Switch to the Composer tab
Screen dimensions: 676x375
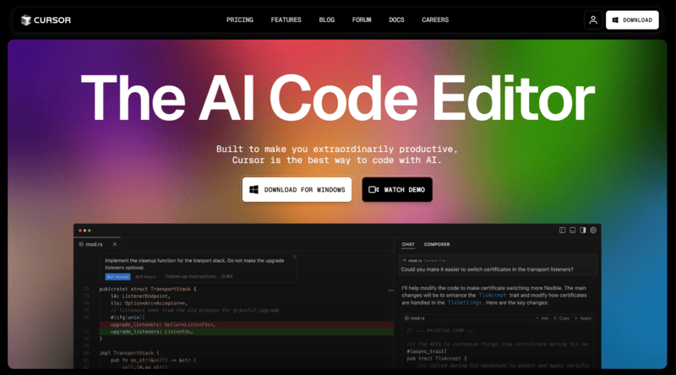point(437,244)
